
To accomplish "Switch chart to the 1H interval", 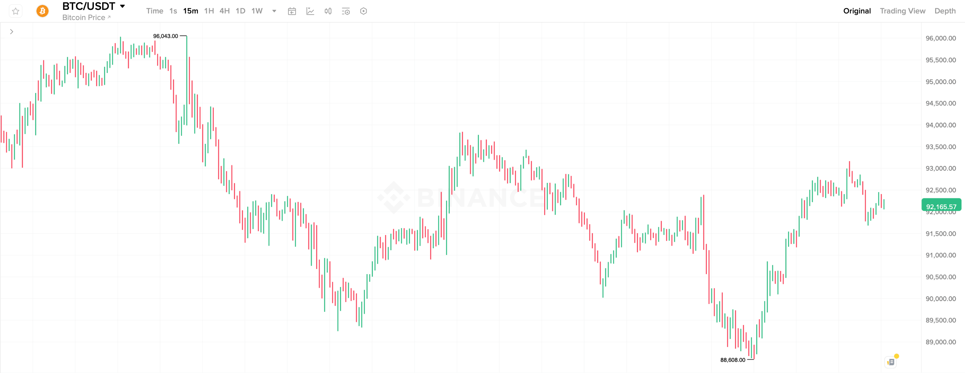I will (x=209, y=11).
